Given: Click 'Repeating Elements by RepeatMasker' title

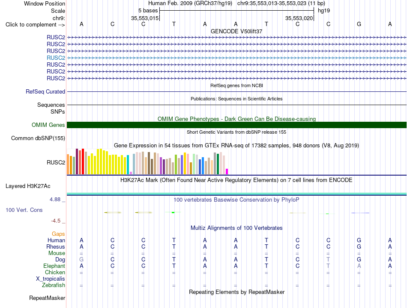Looking at the screenshot, I should pos(236,292).
